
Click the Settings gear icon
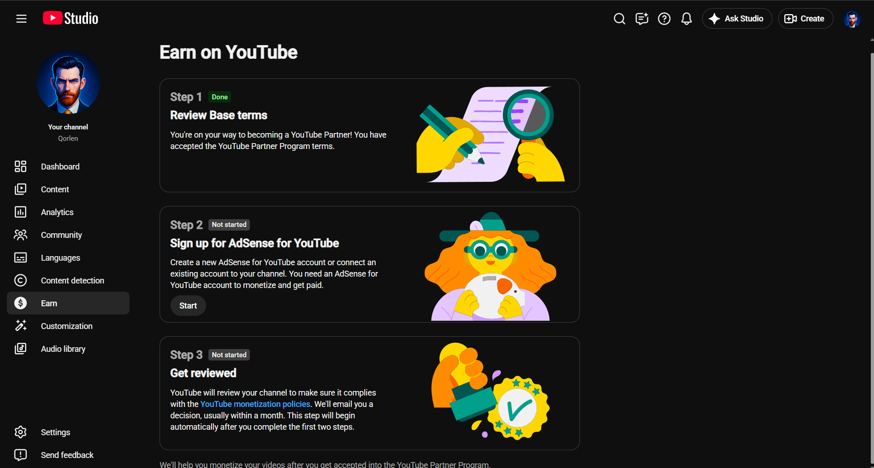click(21, 432)
